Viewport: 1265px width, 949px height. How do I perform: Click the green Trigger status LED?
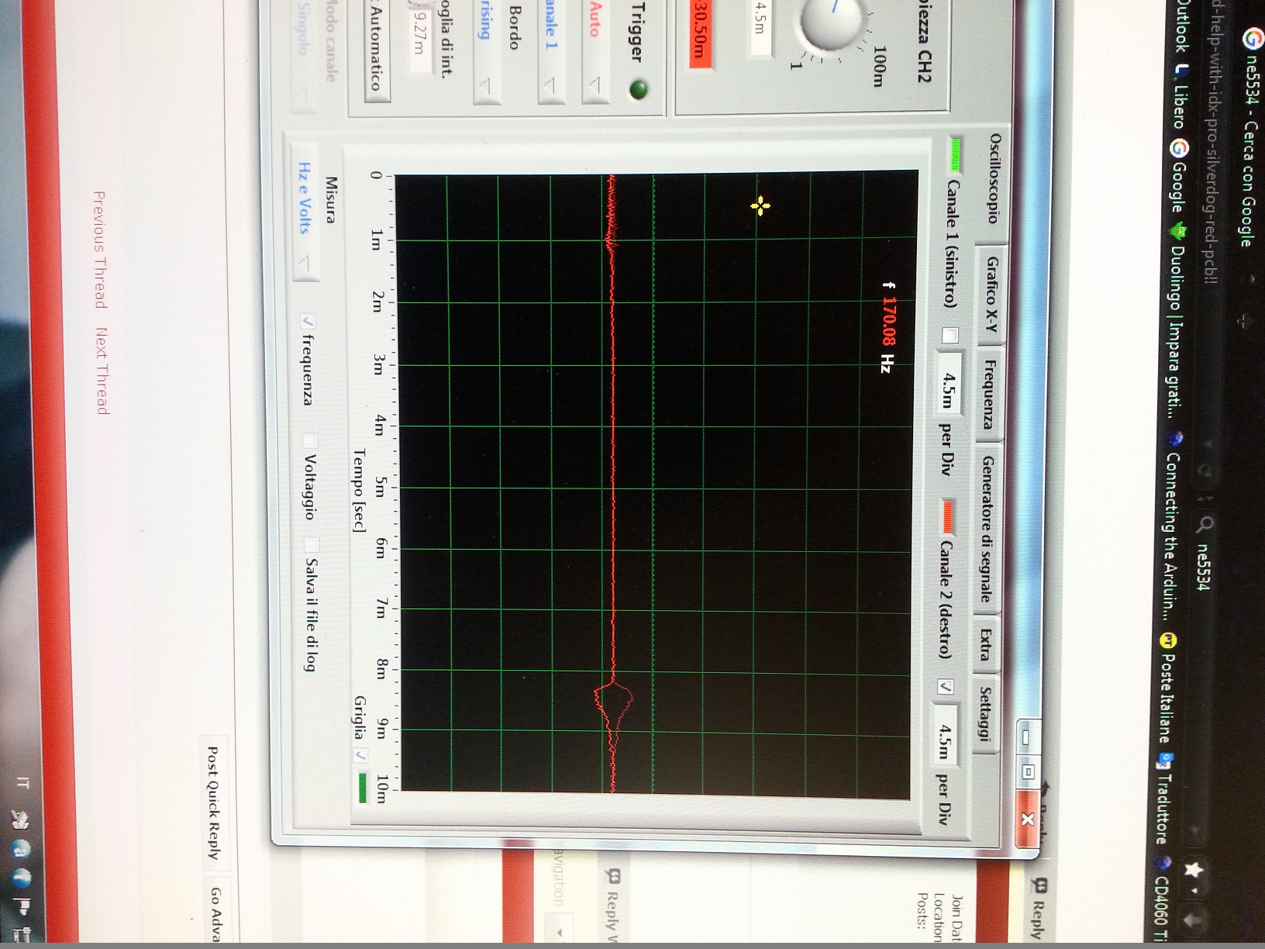point(639,90)
